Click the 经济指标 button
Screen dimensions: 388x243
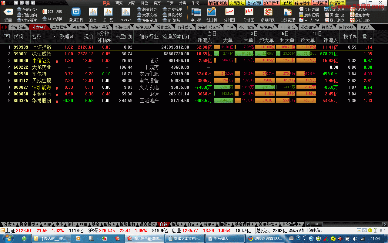point(302,3)
